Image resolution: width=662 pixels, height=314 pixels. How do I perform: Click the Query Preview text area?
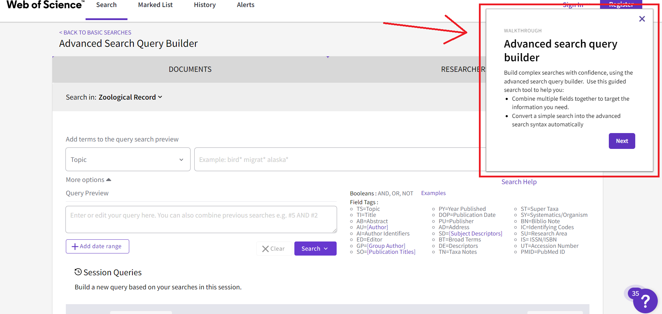point(201,219)
